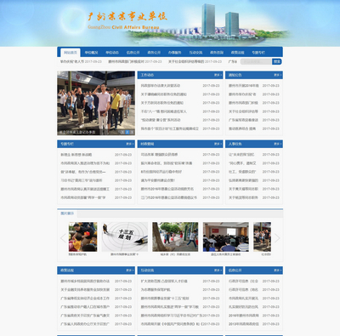Click the blue 搜索 search button
The width and height of the screenshot is (340, 336).
[x=277, y=61]
